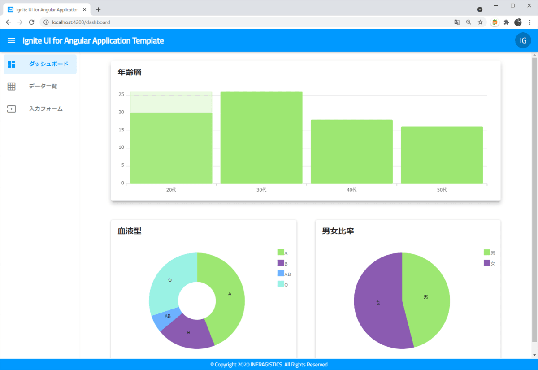
Task: Click the 30代 bar in the age chart
Action: (261, 138)
